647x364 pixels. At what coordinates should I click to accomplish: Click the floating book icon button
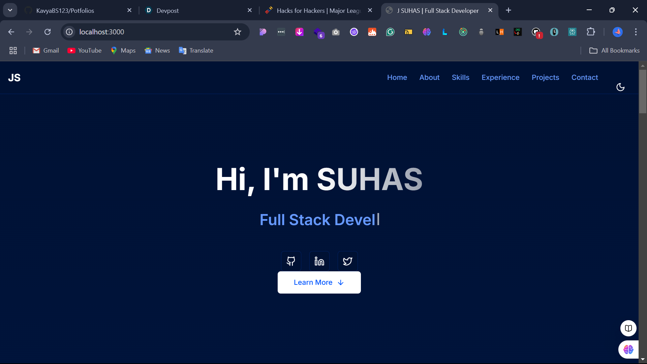(x=628, y=328)
